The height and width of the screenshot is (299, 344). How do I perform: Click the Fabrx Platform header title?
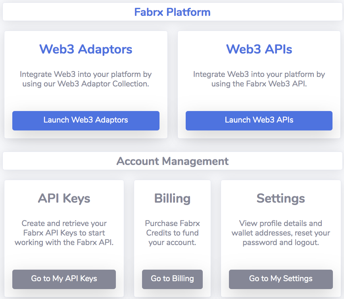(x=172, y=12)
